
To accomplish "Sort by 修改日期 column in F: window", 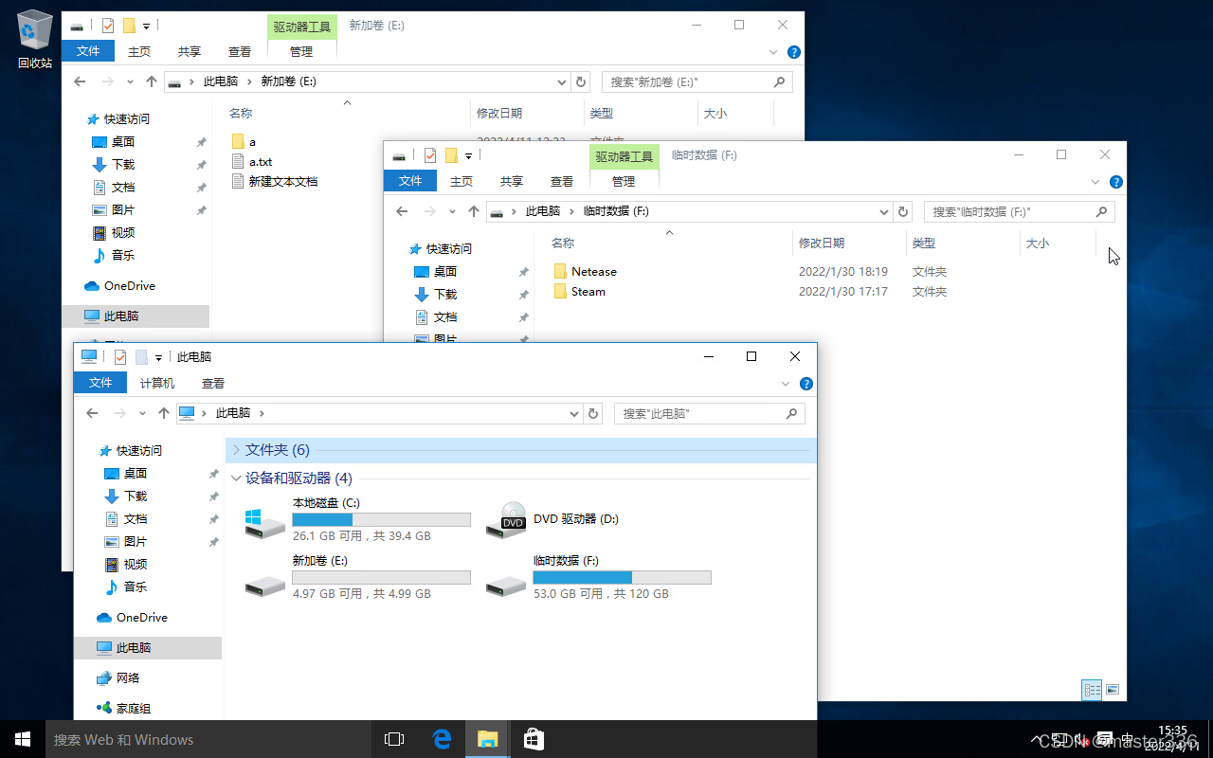I will pyautogui.click(x=822, y=244).
